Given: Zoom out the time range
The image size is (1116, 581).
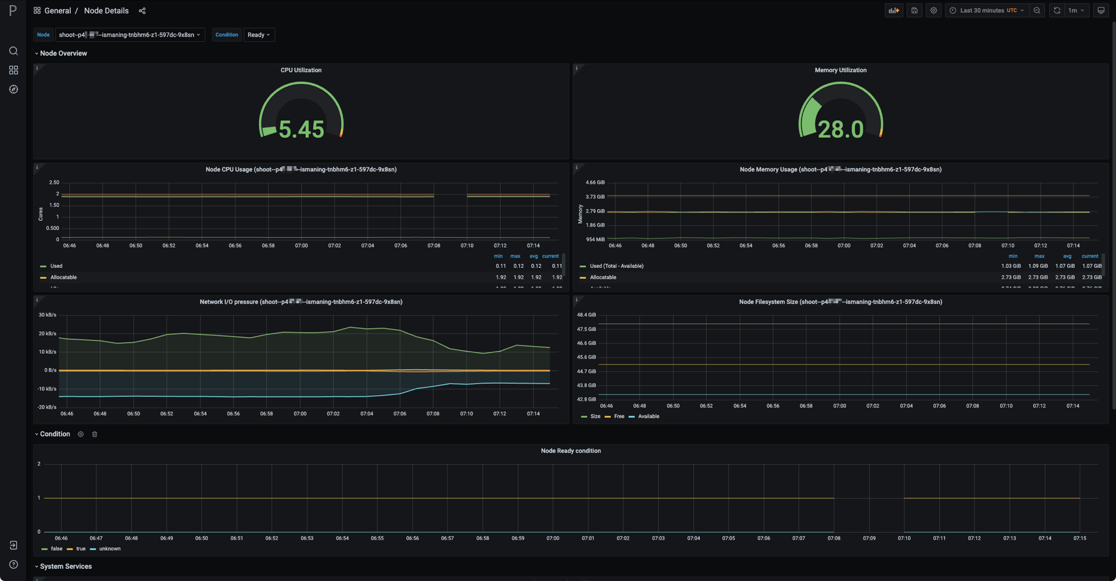Looking at the screenshot, I should click(x=1037, y=10).
